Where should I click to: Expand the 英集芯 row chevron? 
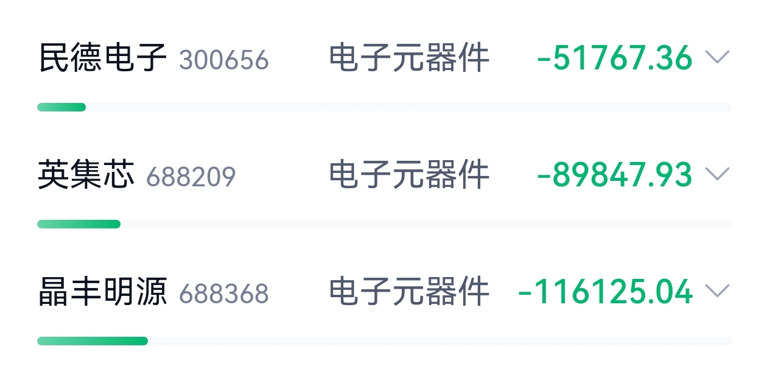click(717, 175)
